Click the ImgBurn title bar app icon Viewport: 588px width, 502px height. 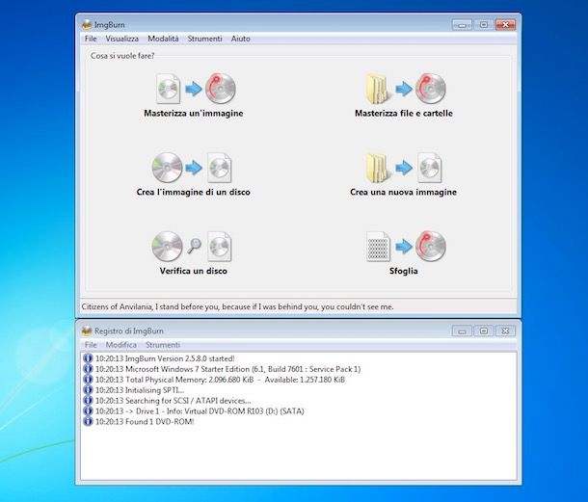pyautogui.click(x=87, y=25)
